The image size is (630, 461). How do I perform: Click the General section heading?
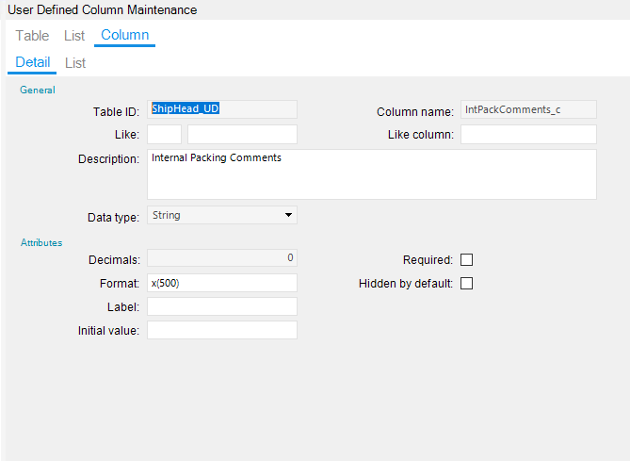tap(38, 91)
